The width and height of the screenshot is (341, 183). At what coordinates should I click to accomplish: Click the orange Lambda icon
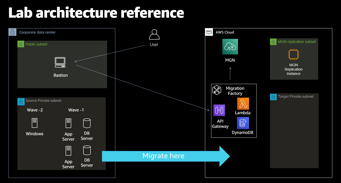click(243, 104)
